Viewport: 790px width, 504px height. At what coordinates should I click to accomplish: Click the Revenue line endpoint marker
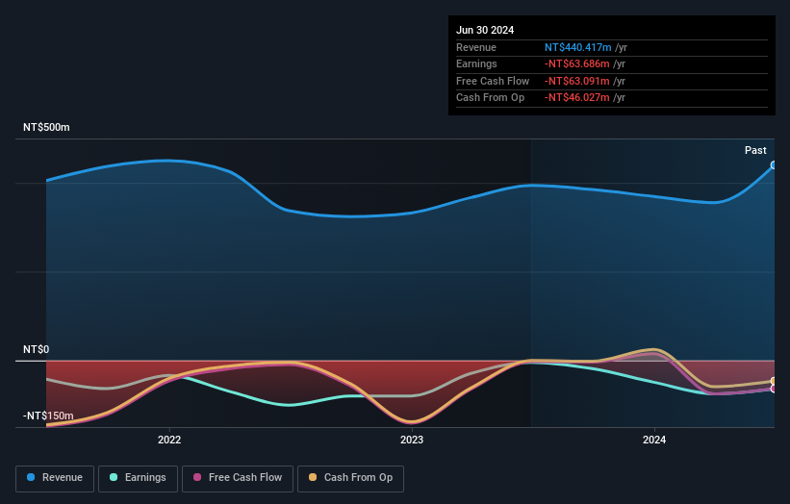pos(774,165)
